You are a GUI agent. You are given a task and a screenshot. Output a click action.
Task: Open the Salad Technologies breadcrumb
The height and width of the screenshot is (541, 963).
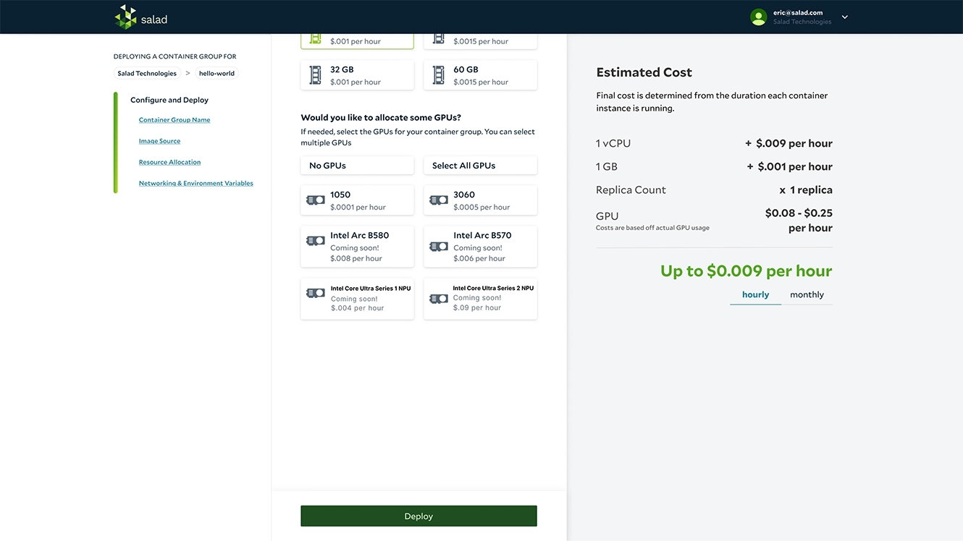click(147, 74)
